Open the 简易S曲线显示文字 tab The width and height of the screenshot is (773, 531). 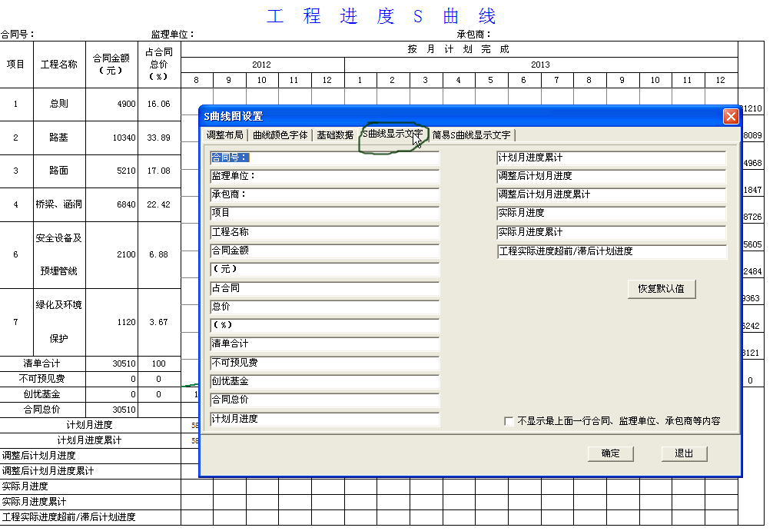(472, 135)
